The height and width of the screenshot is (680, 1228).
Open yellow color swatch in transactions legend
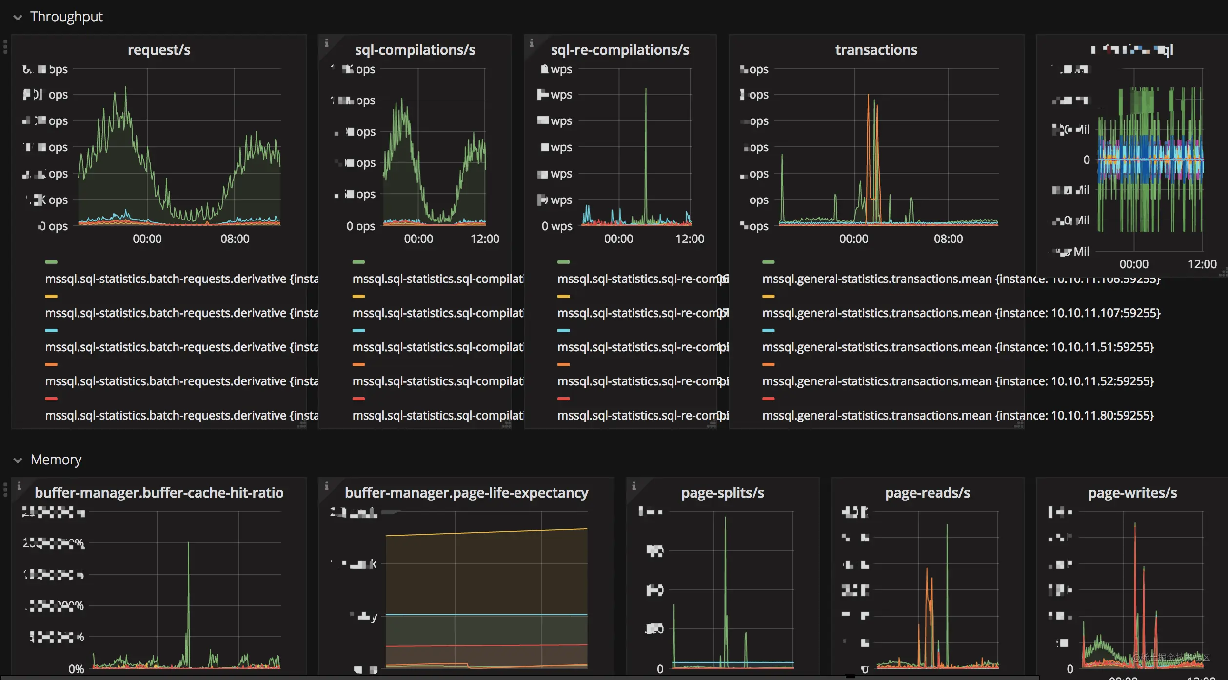pos(769,297)
